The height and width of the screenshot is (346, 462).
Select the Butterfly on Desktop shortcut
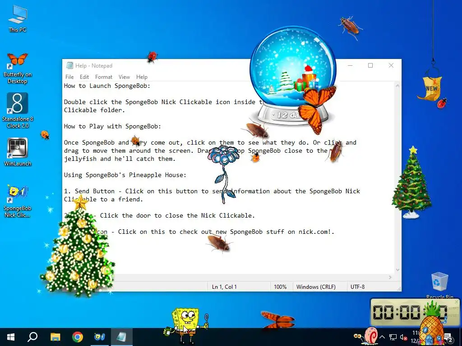[18, 68]
